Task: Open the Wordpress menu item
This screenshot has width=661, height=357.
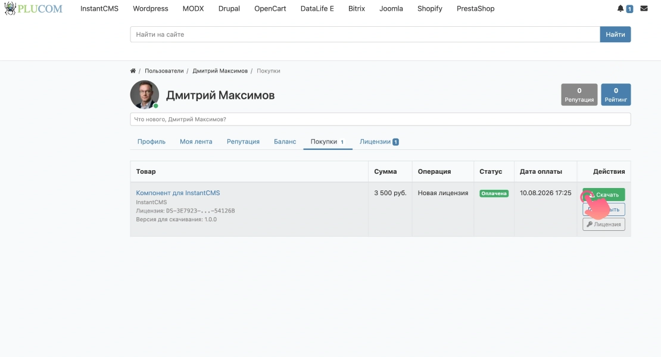Action: click(151, 8)
